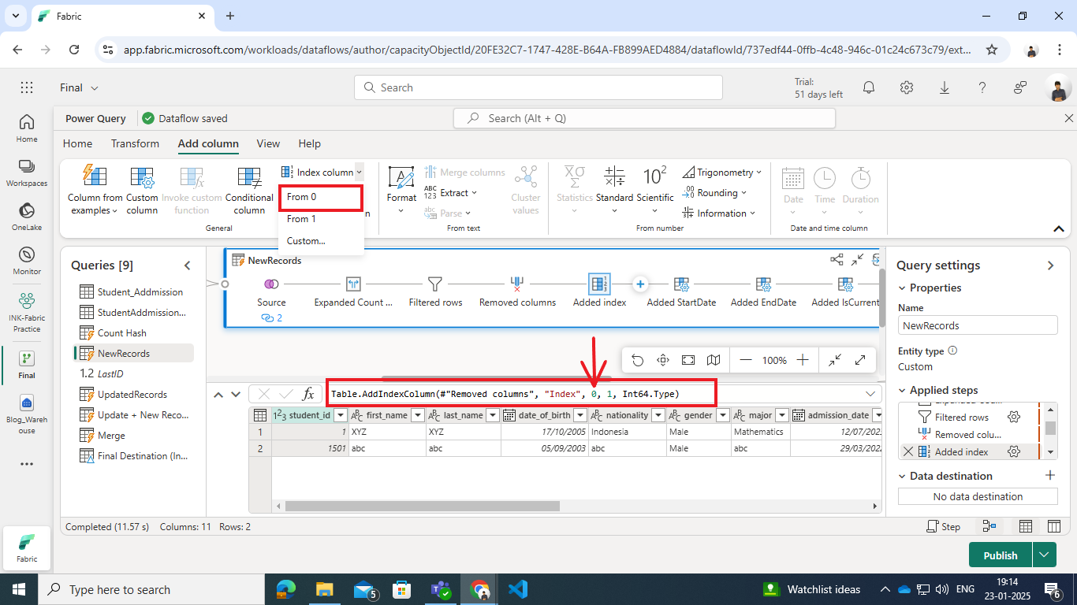
Task: Open the Format text dropdown
Action: 401,190
